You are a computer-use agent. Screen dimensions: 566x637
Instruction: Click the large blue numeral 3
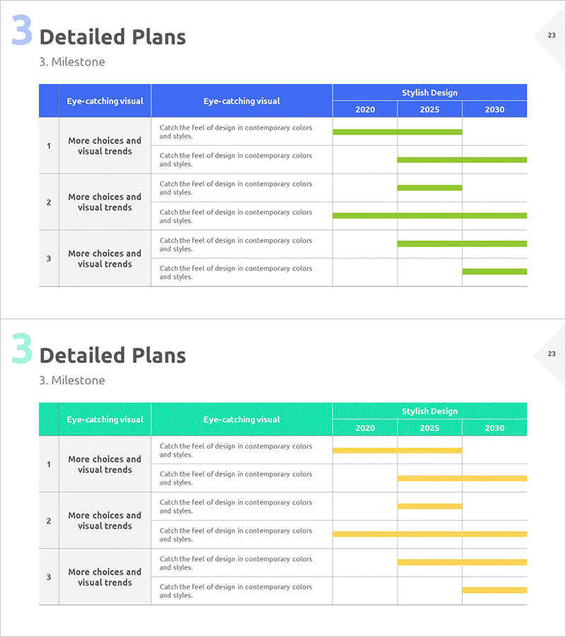(x=22, y=32)
